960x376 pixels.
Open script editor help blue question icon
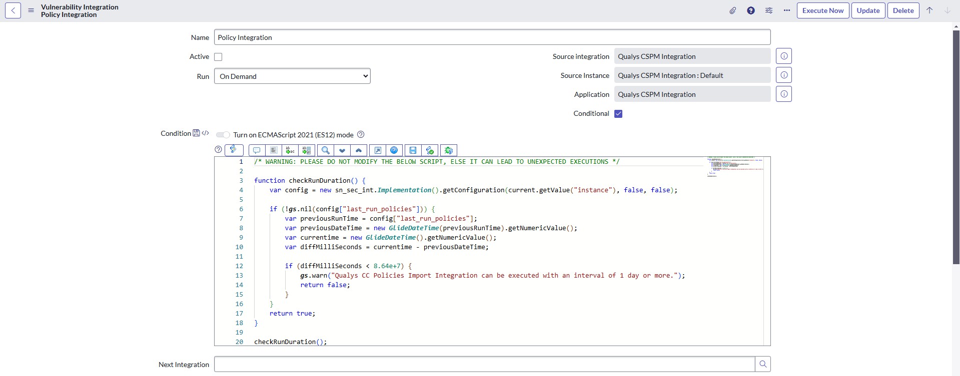click(394, 150)
